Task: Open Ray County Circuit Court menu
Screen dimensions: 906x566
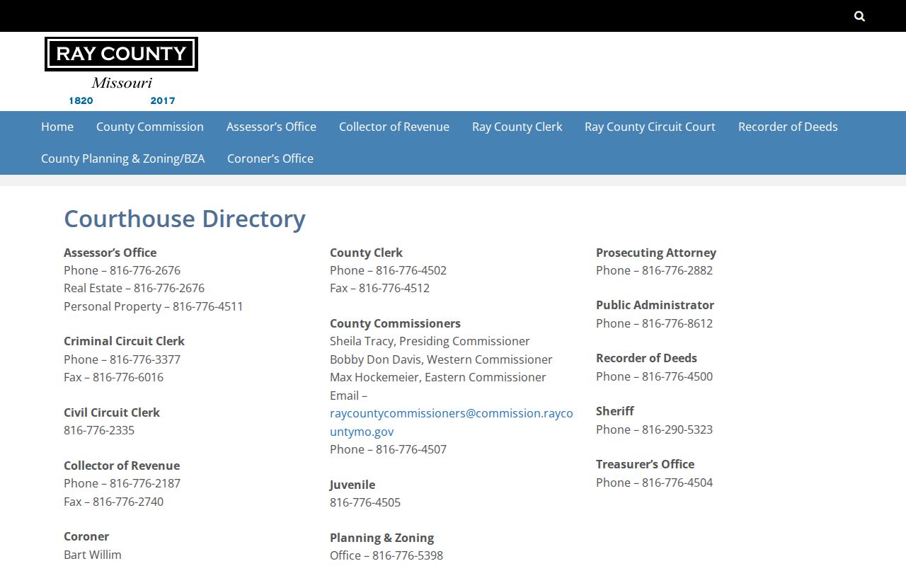Action: click(x=650, y=127)
